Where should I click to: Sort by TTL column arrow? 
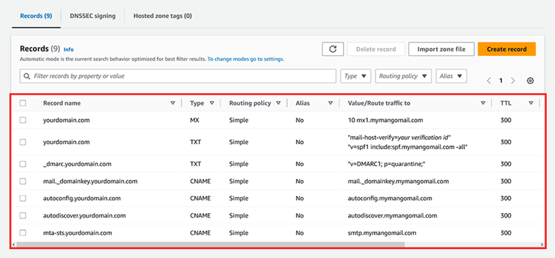(531, 103)
